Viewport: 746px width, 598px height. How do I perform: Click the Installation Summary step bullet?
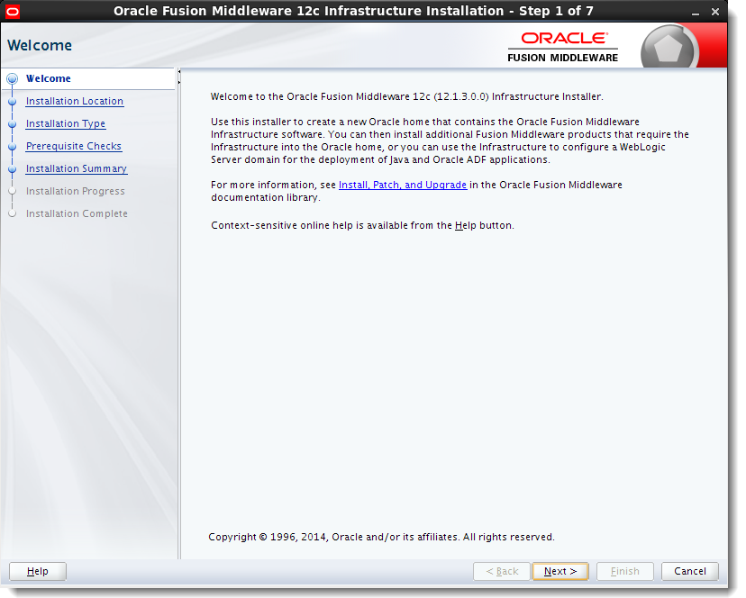coord(13,169)
